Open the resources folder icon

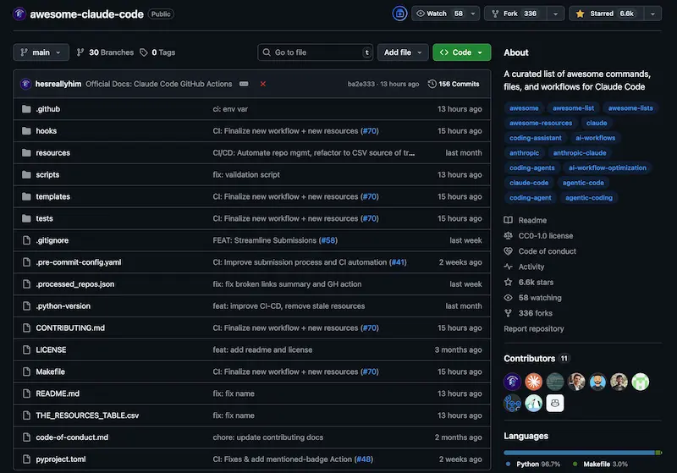tap(26, 153)
